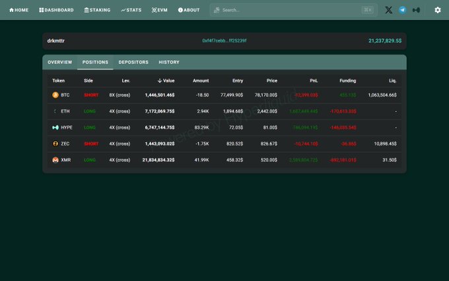Switch to the OVERVIEW tab
This screenshot has height=281, width=449.
60,62
